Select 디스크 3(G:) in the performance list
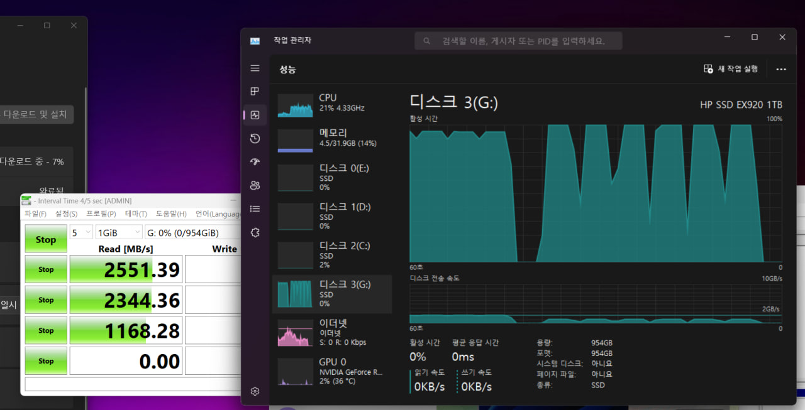The width and height of the screenshot is (805, 410). (x=332, y=294)
